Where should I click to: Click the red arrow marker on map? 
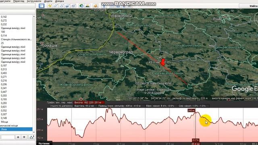point(163,62)
